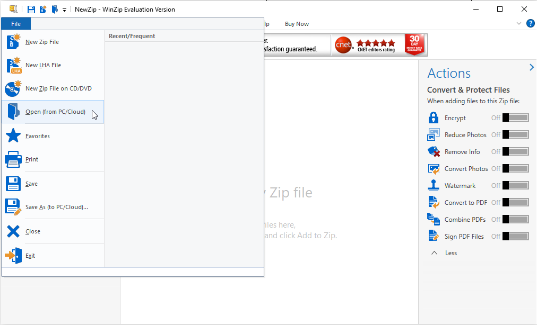This screenshot has height=325, width=537.
Task: Click the Convert Photos icon
Action: click(434, 168)
